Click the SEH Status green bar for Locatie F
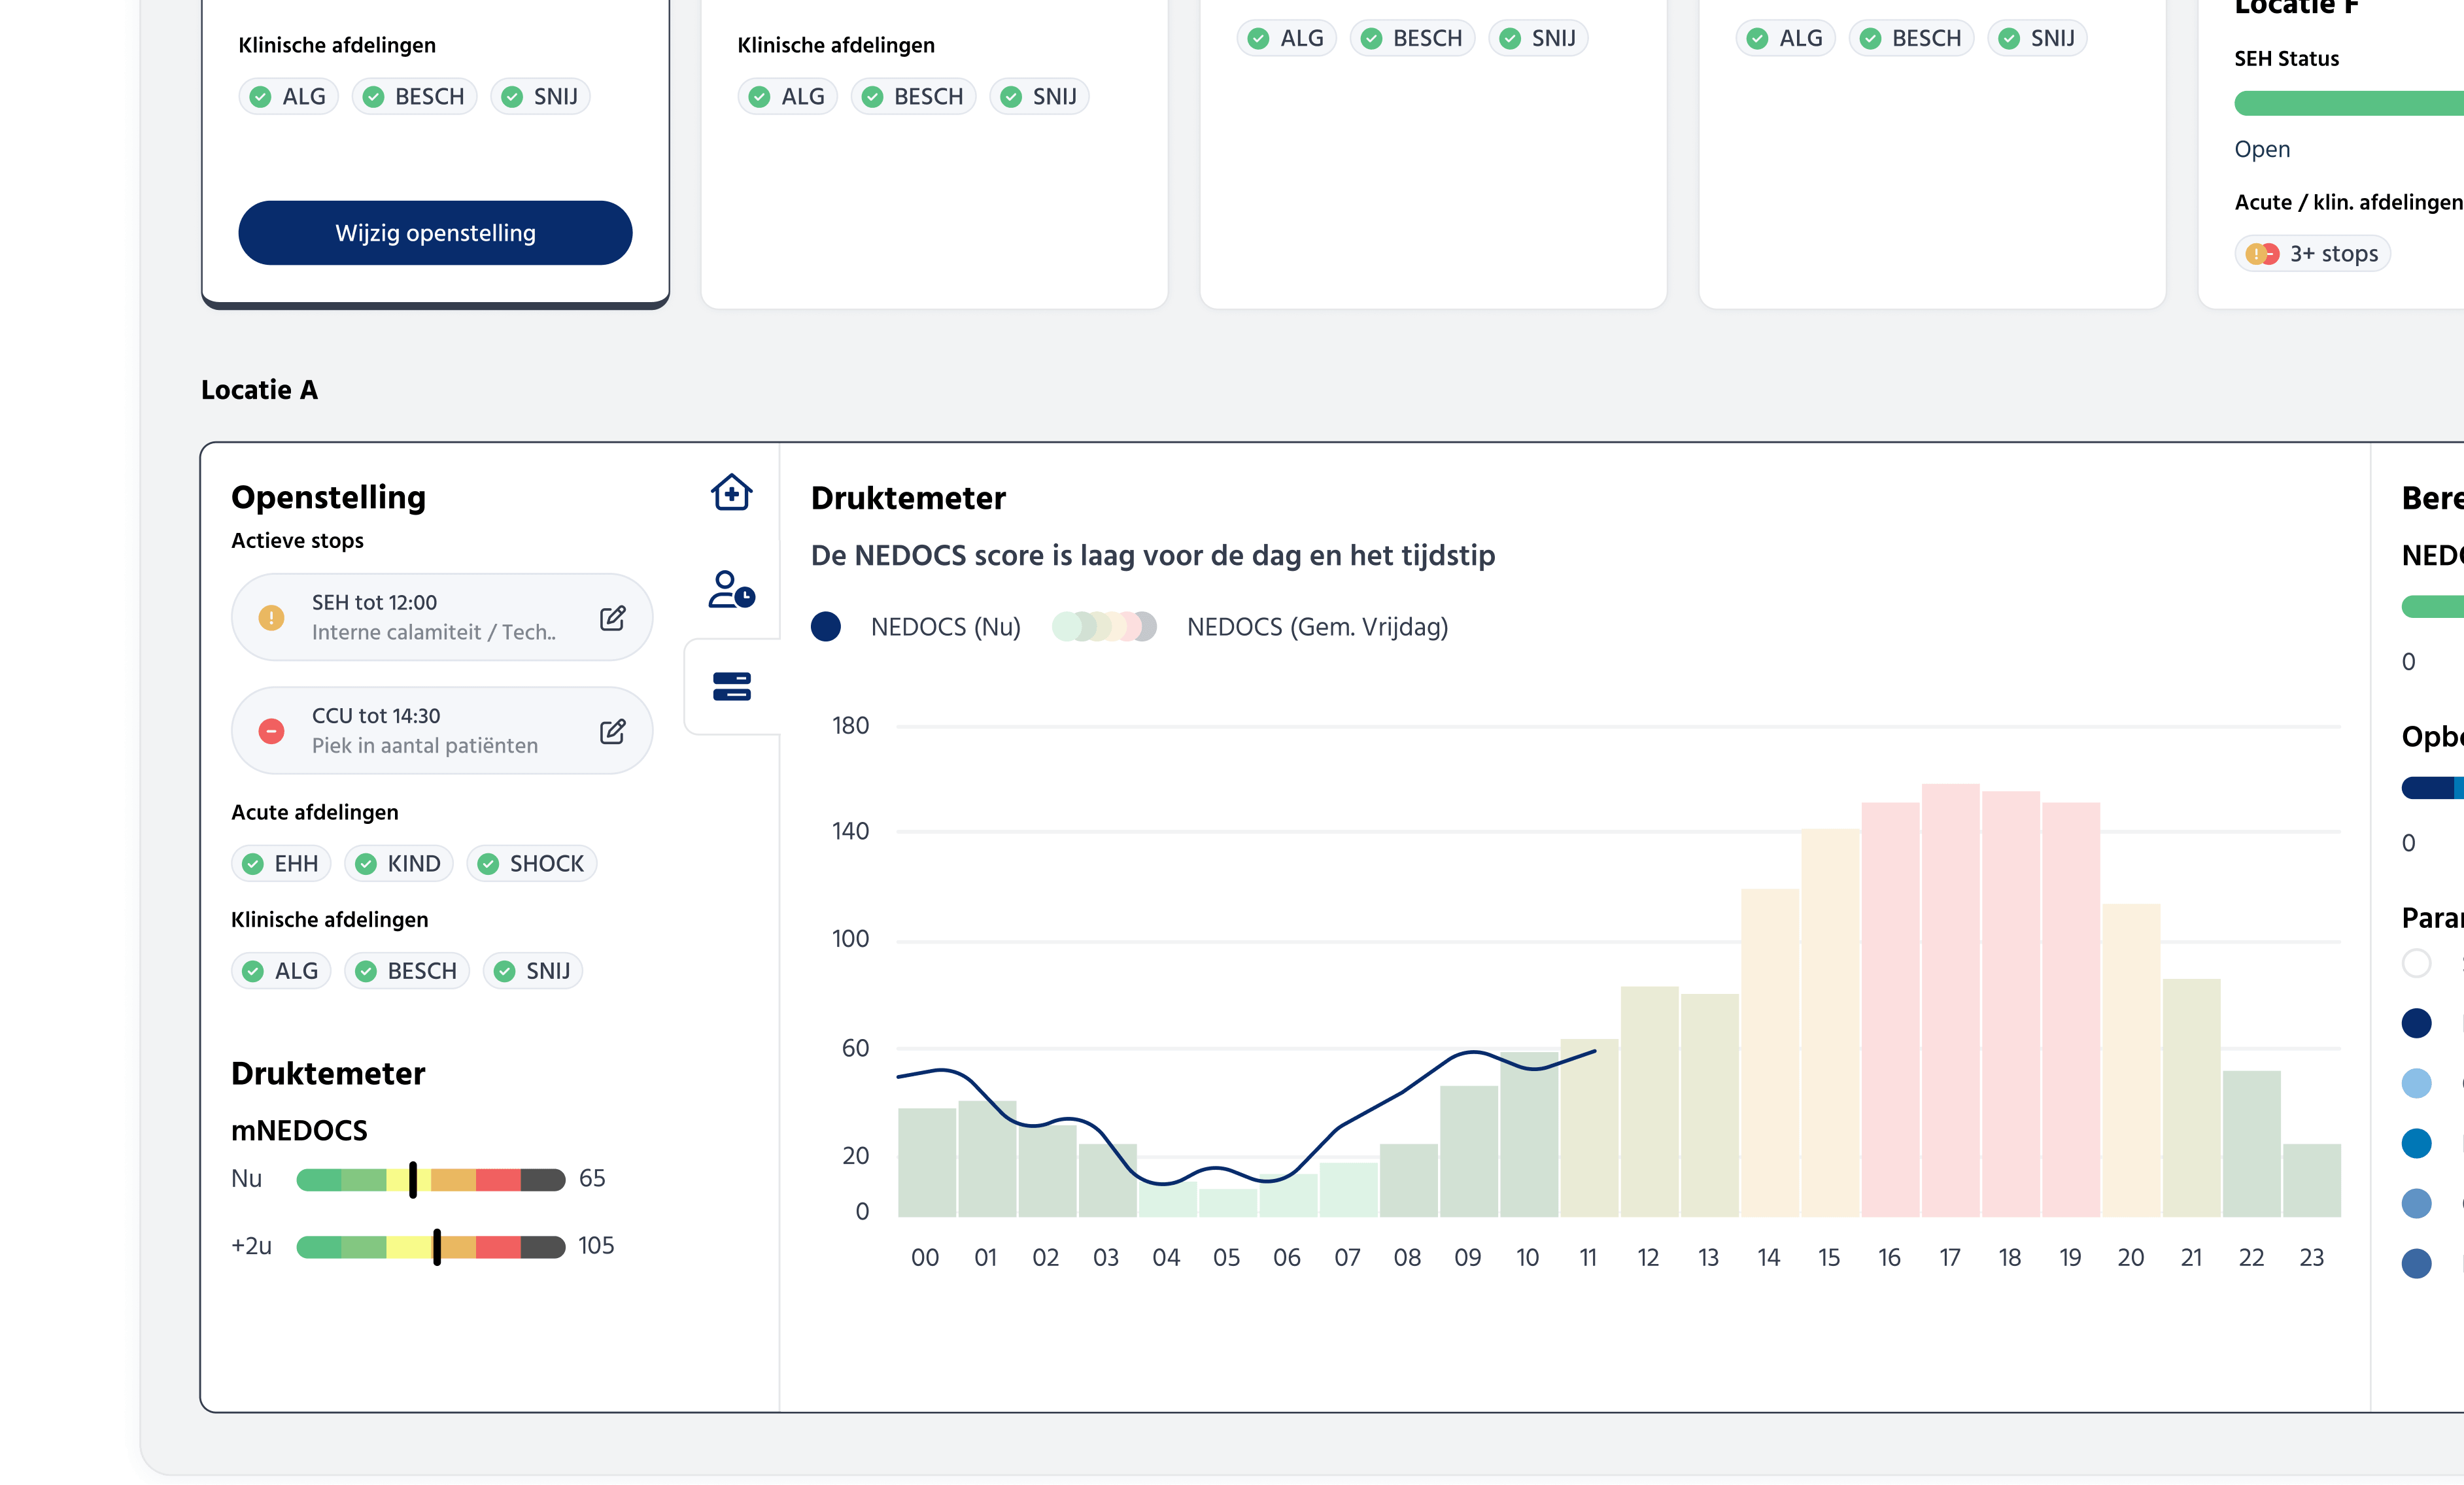 [x=2350, y=103]
